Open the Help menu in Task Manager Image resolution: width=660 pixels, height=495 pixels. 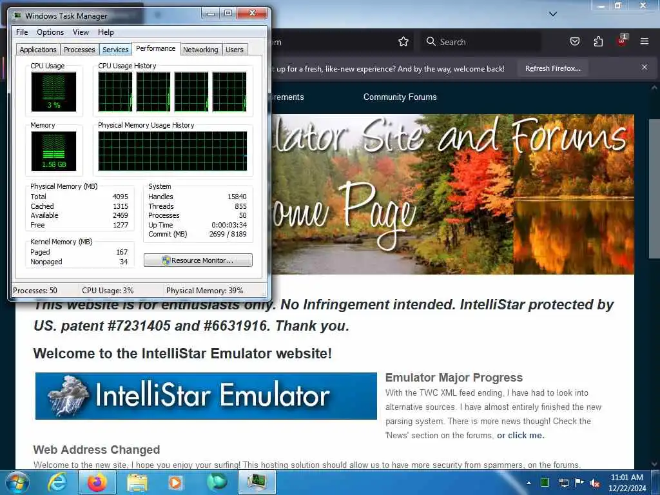(106, 32)
